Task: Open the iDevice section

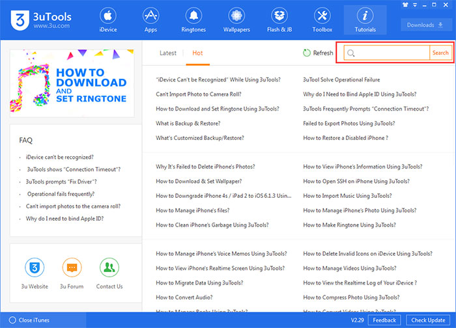Action: point(108,20)
